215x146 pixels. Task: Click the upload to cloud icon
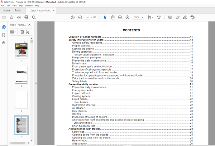coord(19,18)
